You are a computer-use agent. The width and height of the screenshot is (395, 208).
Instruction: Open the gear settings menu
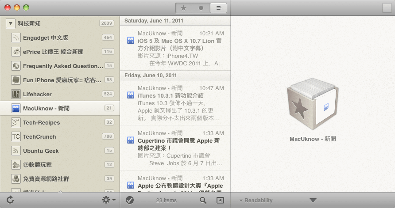[x=108, y=200]
